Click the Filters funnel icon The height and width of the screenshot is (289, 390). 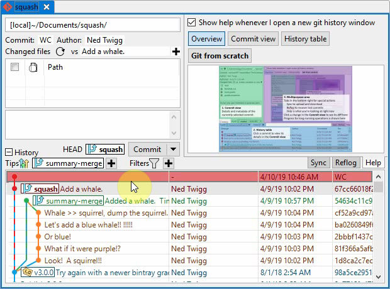(154, 163)
